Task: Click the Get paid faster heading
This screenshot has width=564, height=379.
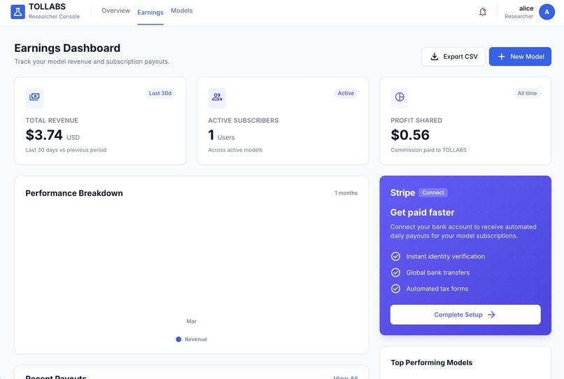Action: [423, 212]
